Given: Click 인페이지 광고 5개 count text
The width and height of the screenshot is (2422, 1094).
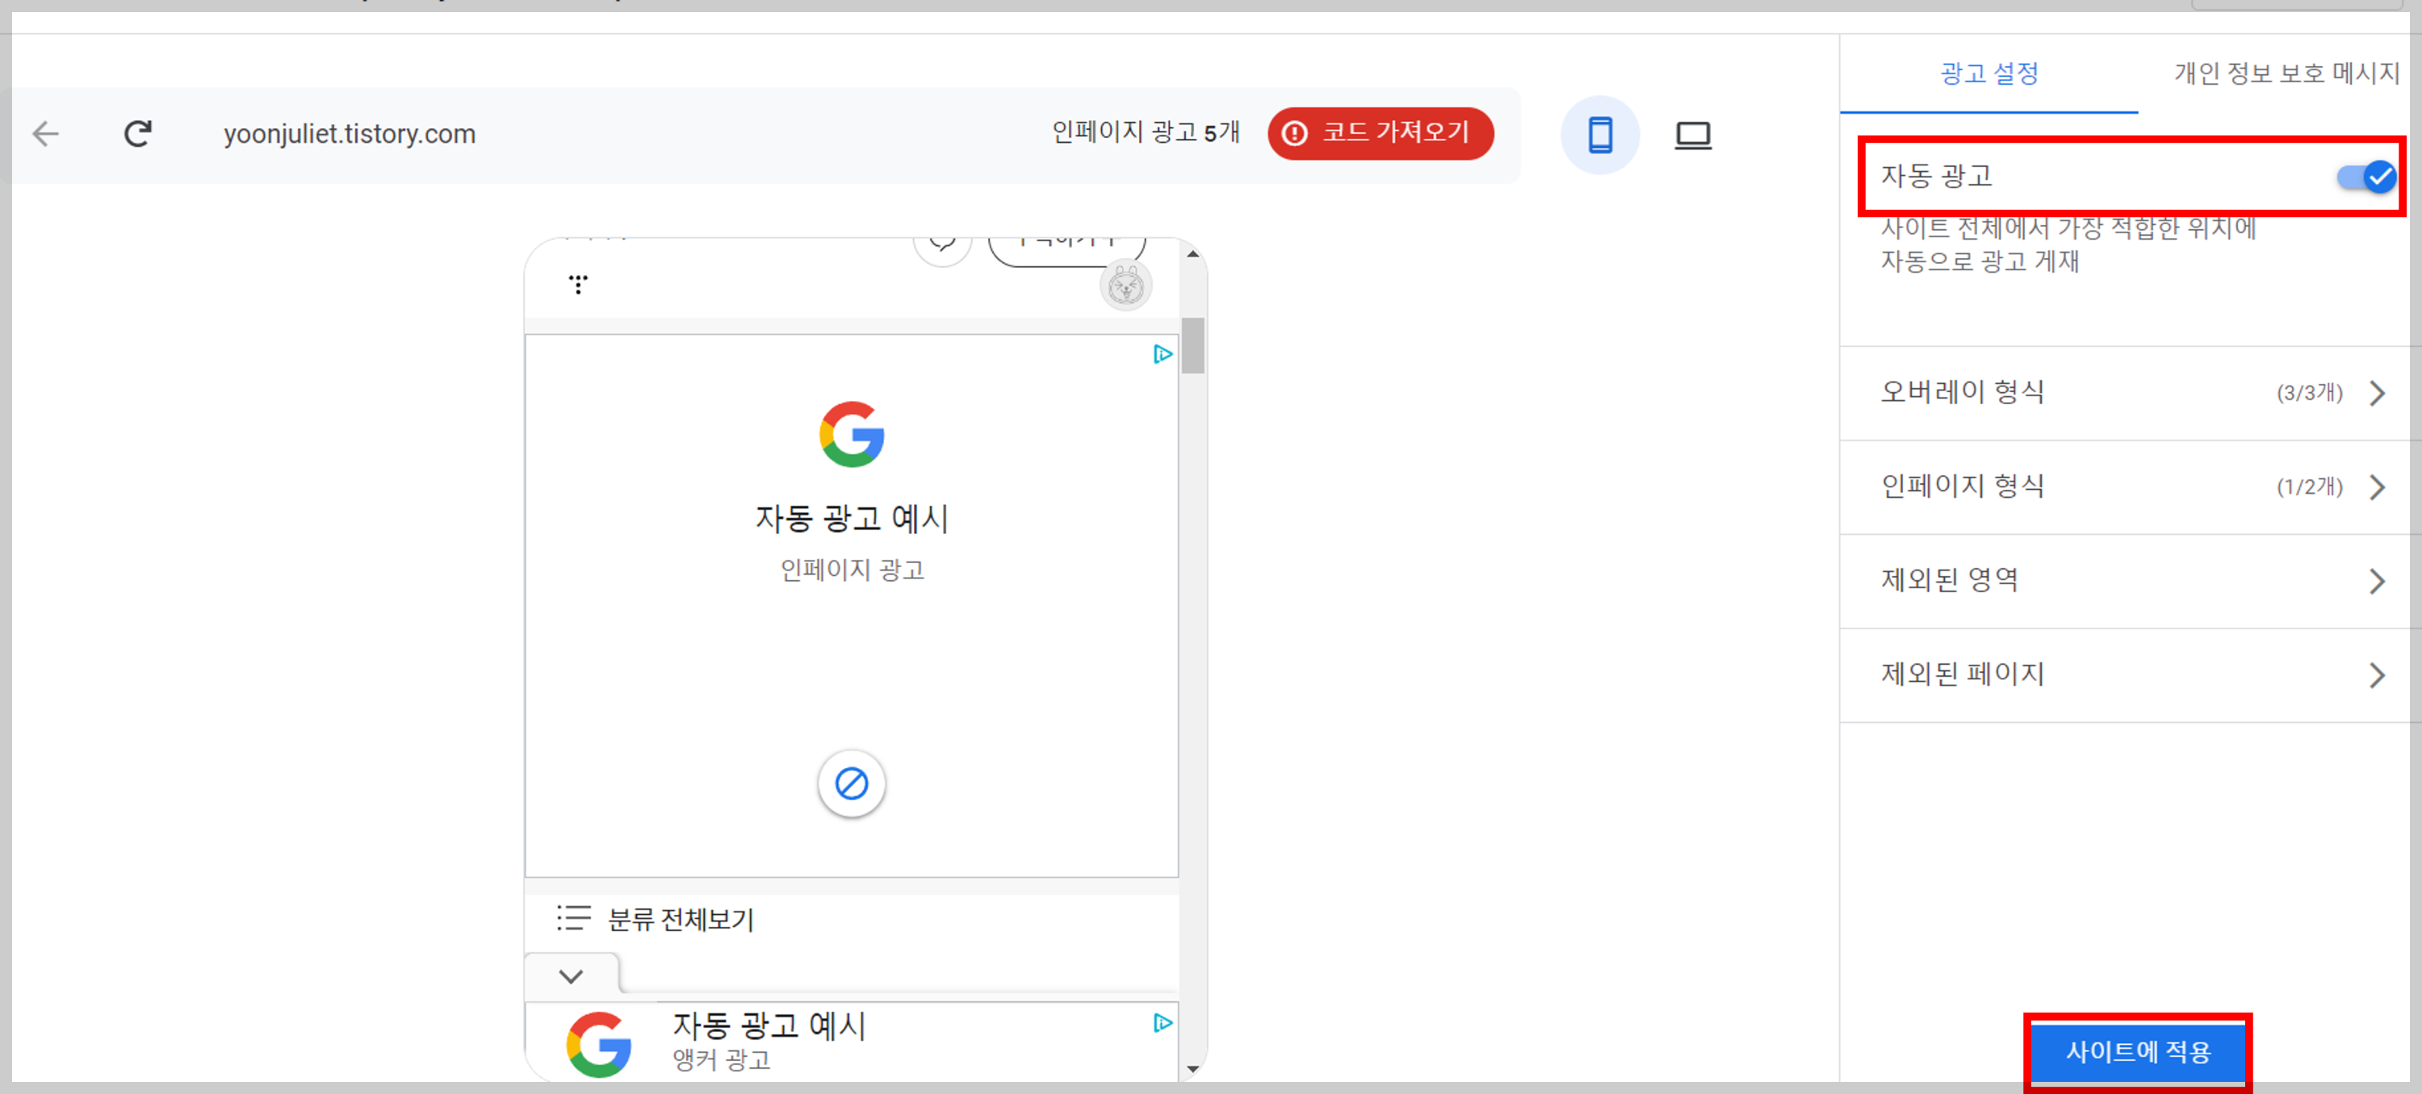Looking at the screenshot, I should click(x=1145, y=132).
